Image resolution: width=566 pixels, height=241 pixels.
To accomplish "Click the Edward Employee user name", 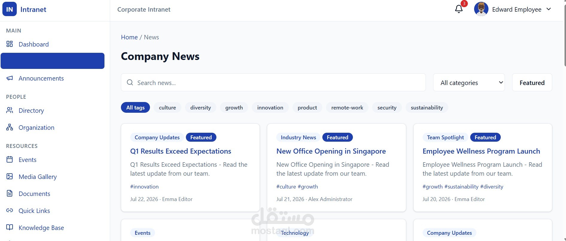I will pos(517,10).
